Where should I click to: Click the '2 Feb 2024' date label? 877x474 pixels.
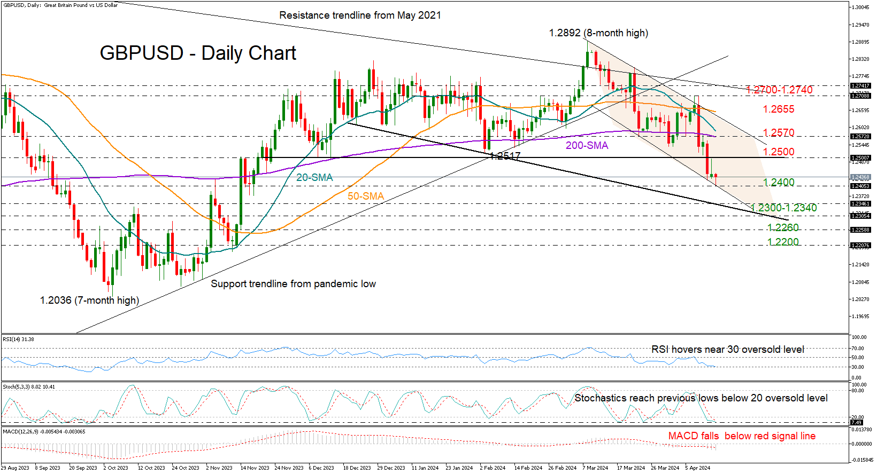[493, 468]
